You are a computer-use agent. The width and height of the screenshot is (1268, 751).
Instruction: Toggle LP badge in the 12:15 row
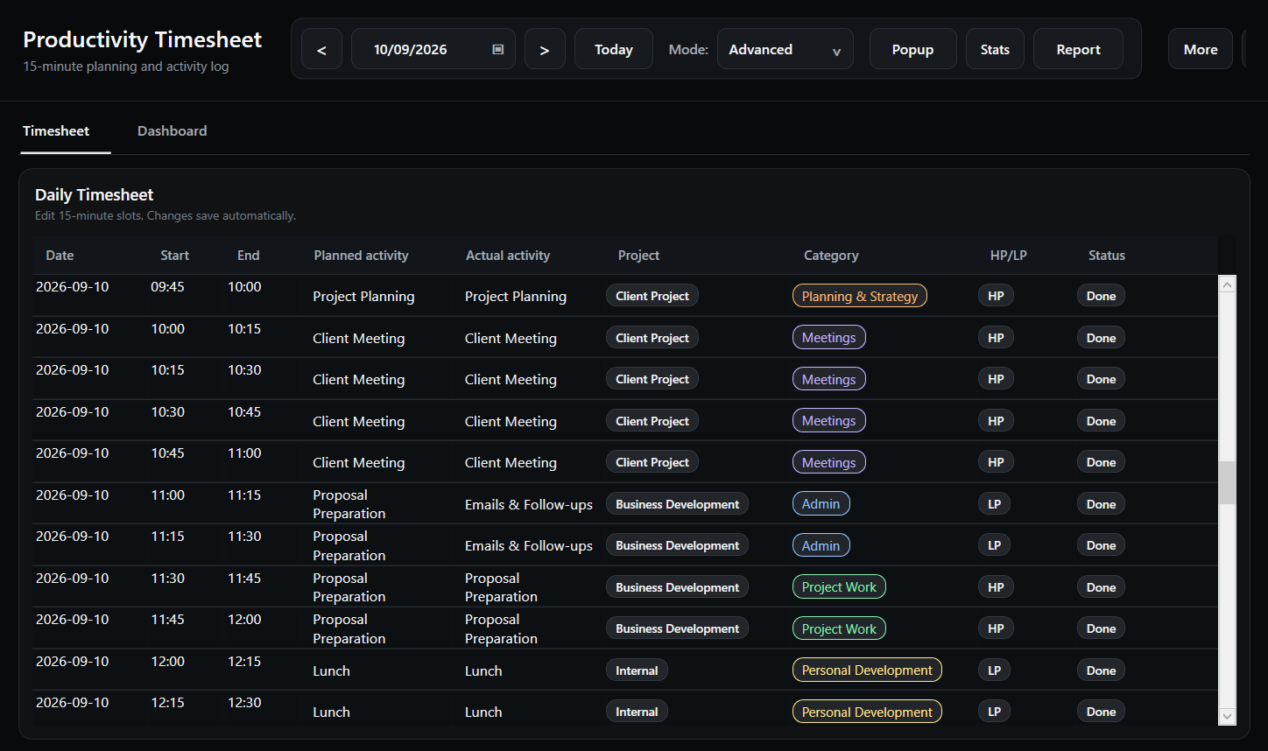point(994,712)
